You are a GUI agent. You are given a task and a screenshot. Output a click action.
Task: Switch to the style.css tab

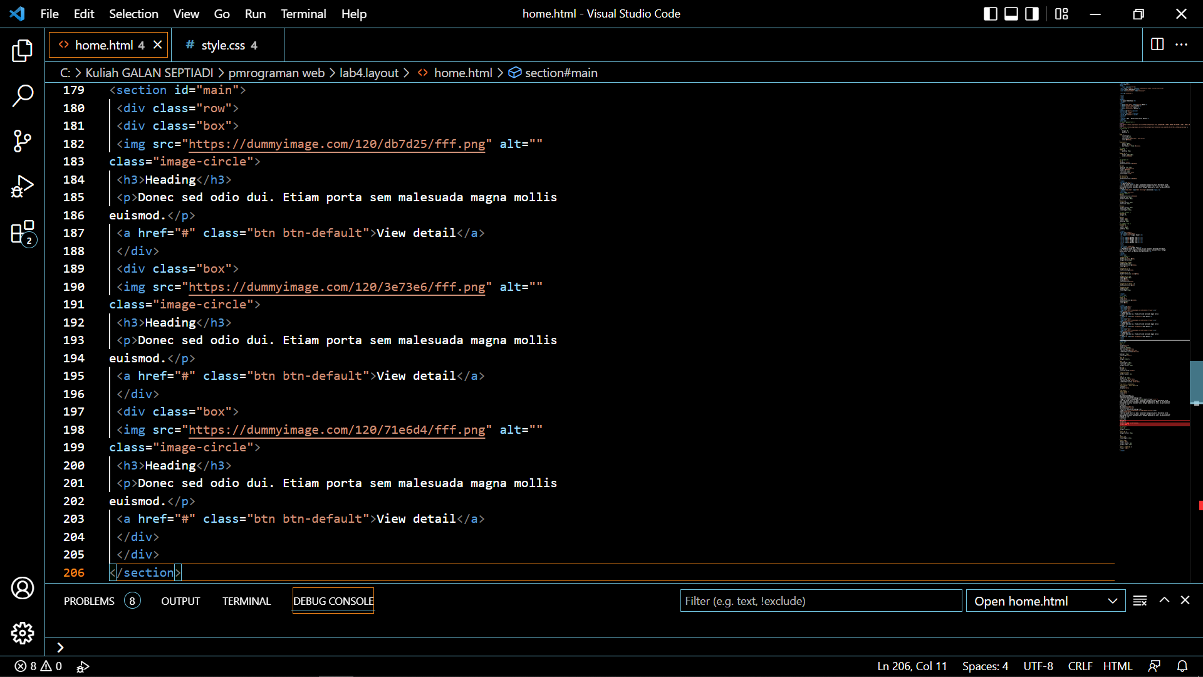(x=223, y=45)
